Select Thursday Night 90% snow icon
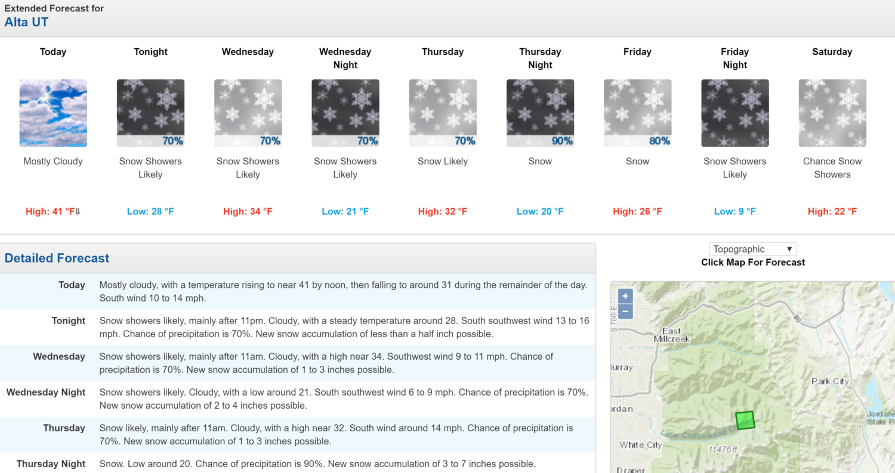 click(540, 113)
